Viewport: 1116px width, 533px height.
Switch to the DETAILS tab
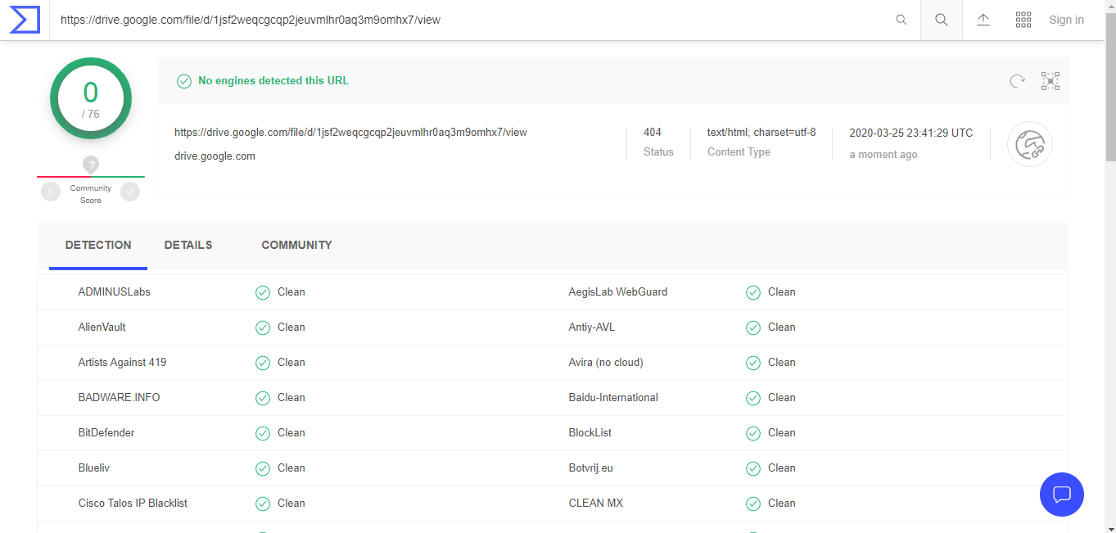[188, 246]
